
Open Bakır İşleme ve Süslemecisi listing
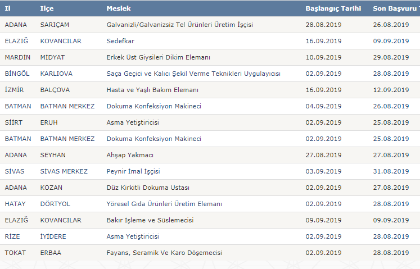pyautogui.click(x=150, y=220)
